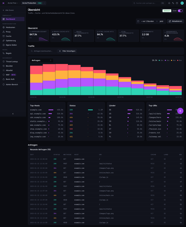Toggle the 3xx legend series

tap(167, 60)
